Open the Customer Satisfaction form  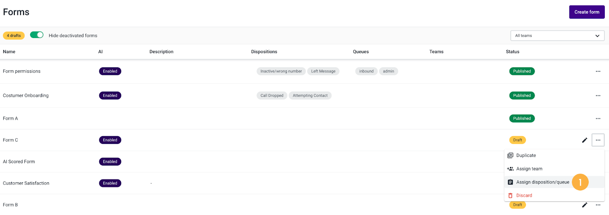[x=26, y=183]
